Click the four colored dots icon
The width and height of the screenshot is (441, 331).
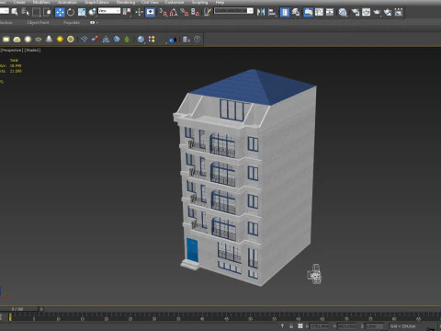point(152,40)
